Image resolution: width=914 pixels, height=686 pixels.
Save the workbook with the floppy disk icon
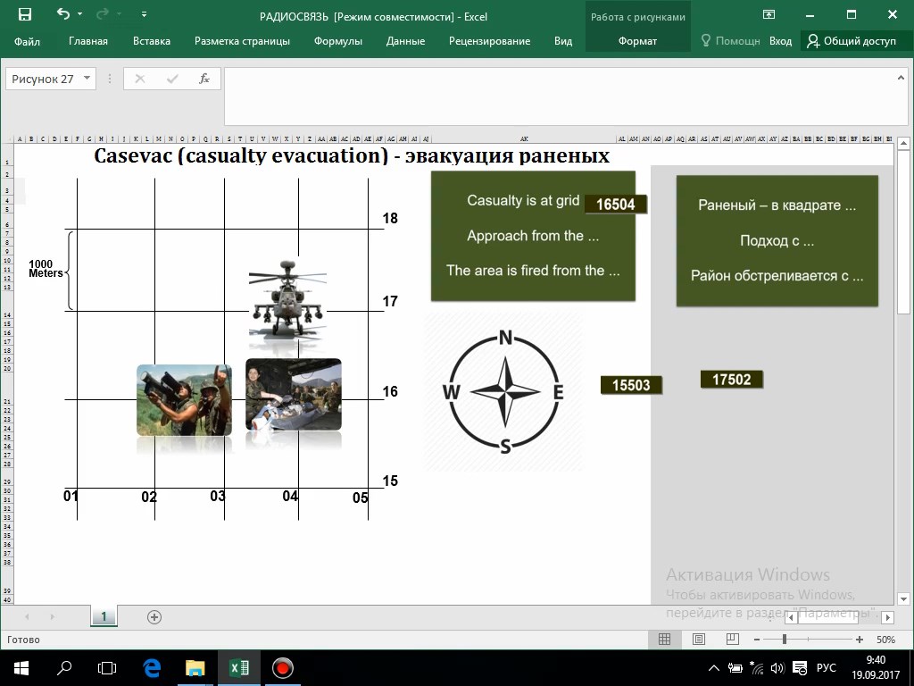24,14
